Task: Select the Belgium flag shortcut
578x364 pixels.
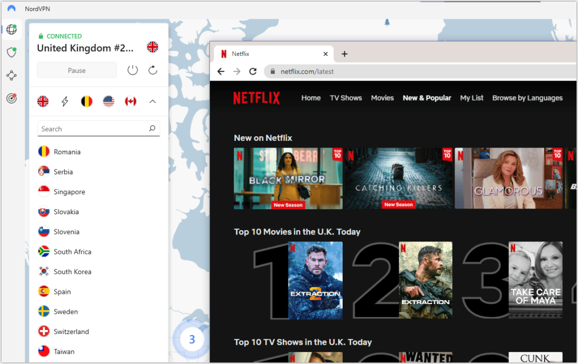Action: pos(86,101)
